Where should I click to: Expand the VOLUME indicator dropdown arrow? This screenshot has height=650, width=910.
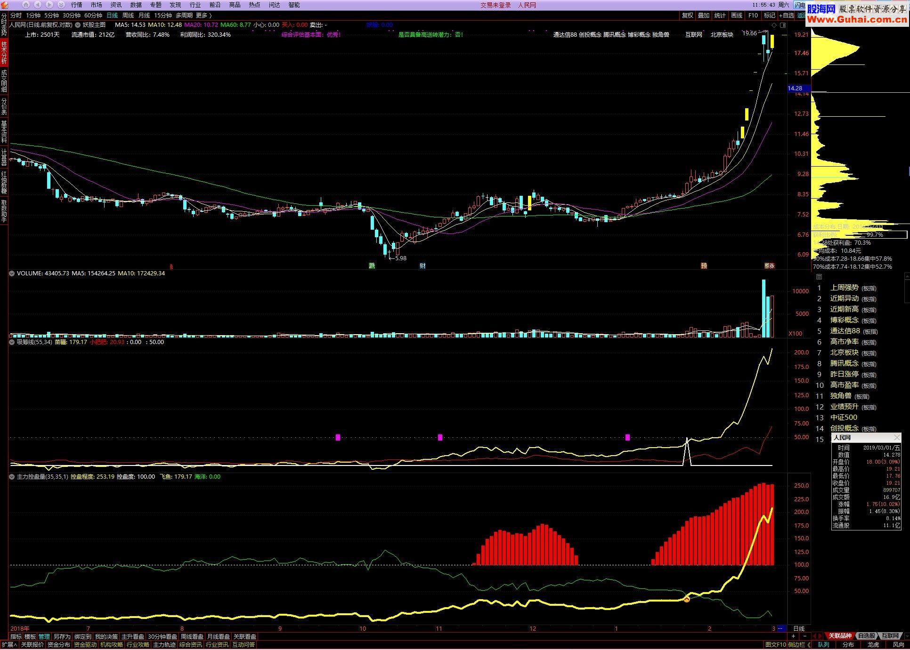(12, 273)
